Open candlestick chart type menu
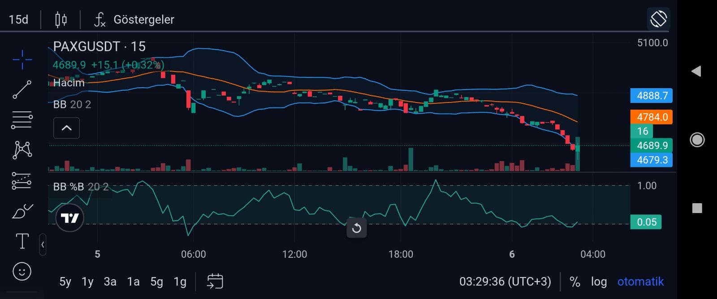The image size is (717, 299). click(x=61, y=20)
